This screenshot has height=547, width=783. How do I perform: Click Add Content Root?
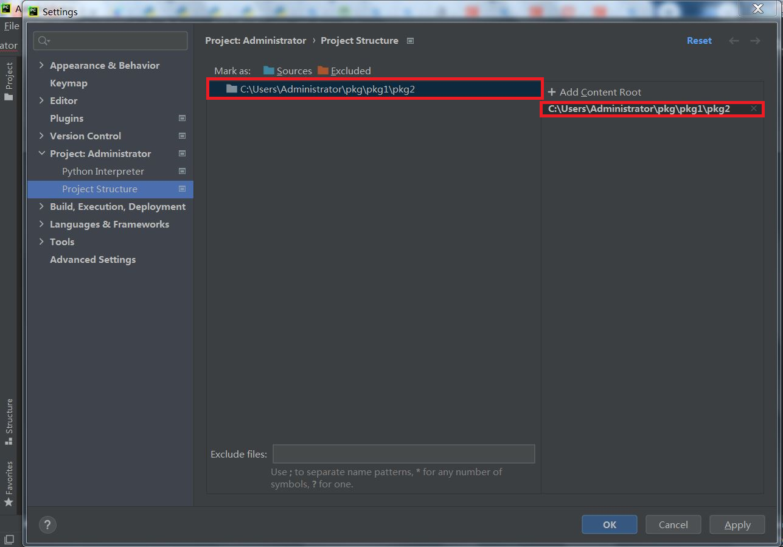point(594,92)
